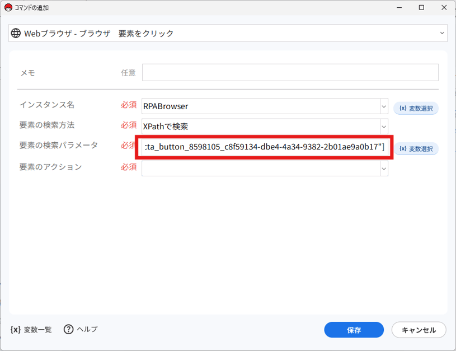Open the {x} 変数一覧 list
Screen dimensions: 456x351
[x=31, y=329]
